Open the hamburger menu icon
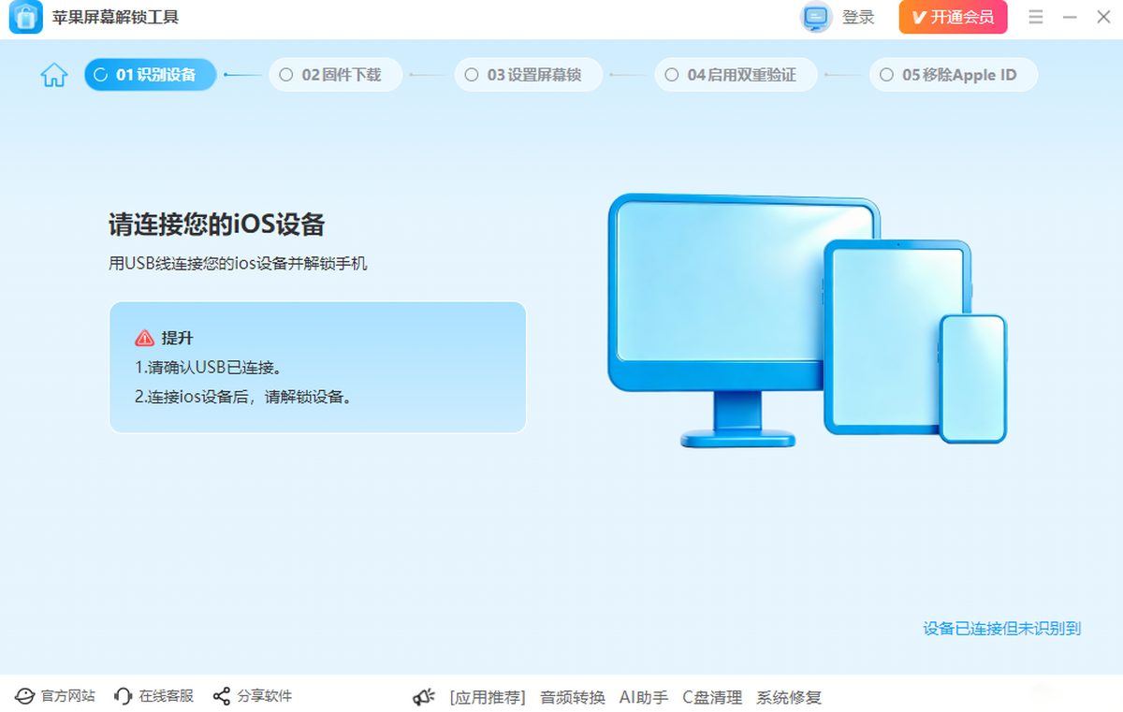The height and width of the screenshot is (712, 1123). (1036, 17)
